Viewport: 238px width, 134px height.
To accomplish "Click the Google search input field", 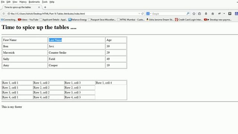I will coord(168,14).
